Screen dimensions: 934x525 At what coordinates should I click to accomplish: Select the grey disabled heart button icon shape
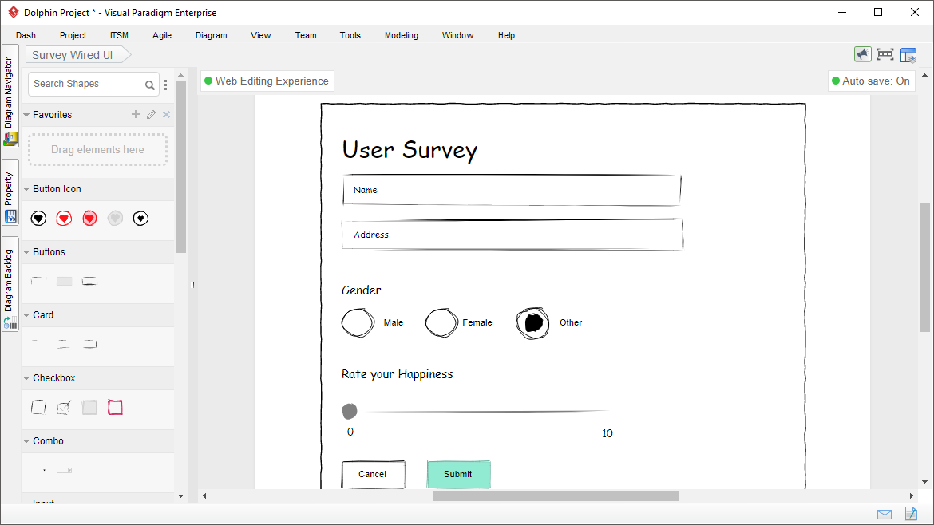116,219
